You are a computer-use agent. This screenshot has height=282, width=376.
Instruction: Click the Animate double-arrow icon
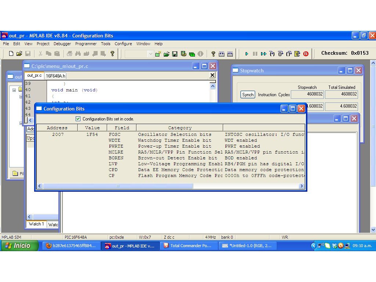(264, 54)
